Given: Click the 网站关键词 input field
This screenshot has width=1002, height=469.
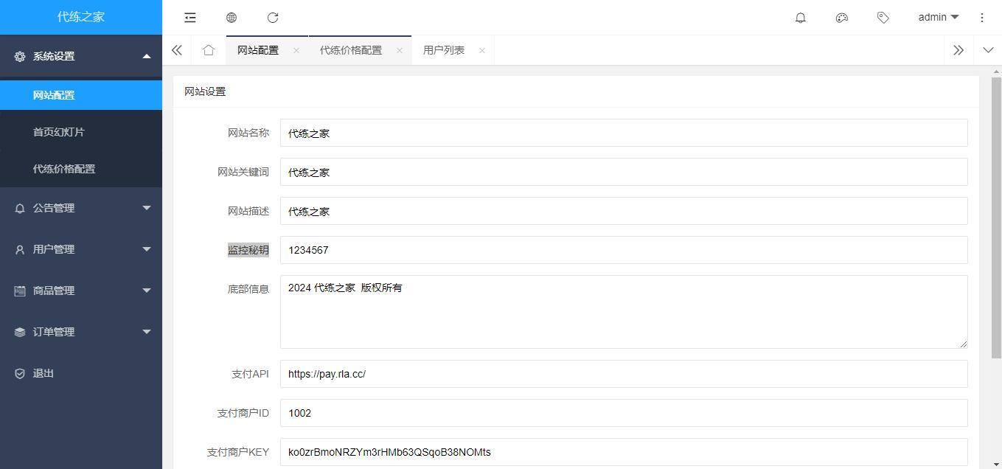Looking at the screenshot, I should (624, 172).
